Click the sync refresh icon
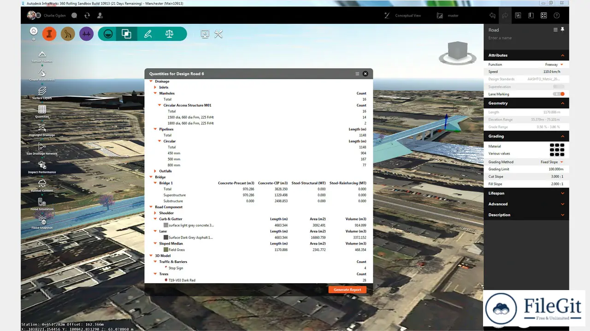590x331 pixels. pyautogui.click(x=87, y=15)
